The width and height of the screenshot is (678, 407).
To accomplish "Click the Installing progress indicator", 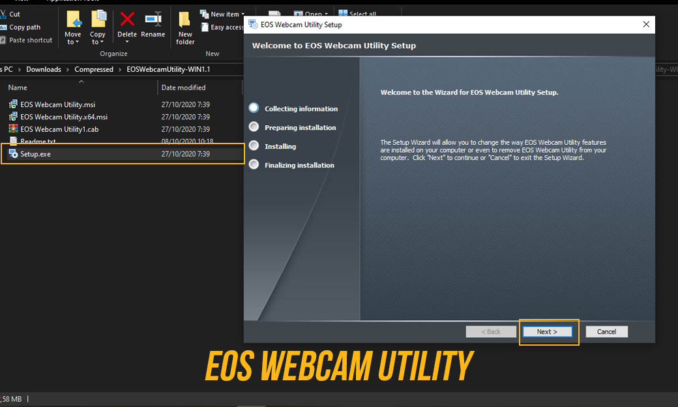I will [x=254, y=145].
